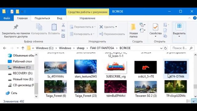197x111 pixels.
Task: Go back with the left arrow
Action: click(x=5, y=48)
